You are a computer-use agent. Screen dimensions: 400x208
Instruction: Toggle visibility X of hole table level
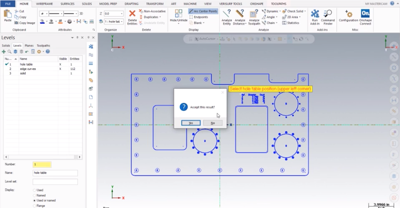coord(60,65)
